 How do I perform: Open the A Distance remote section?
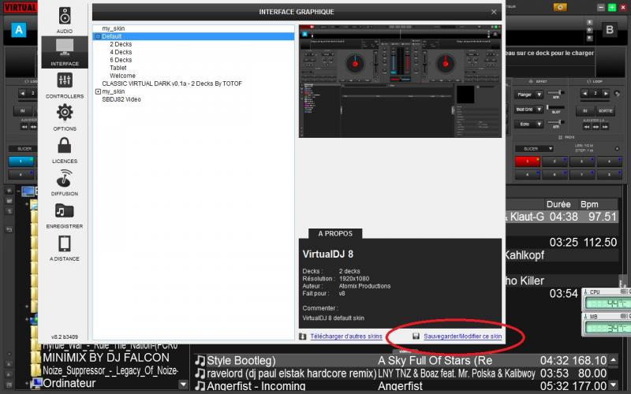[65, 248]
